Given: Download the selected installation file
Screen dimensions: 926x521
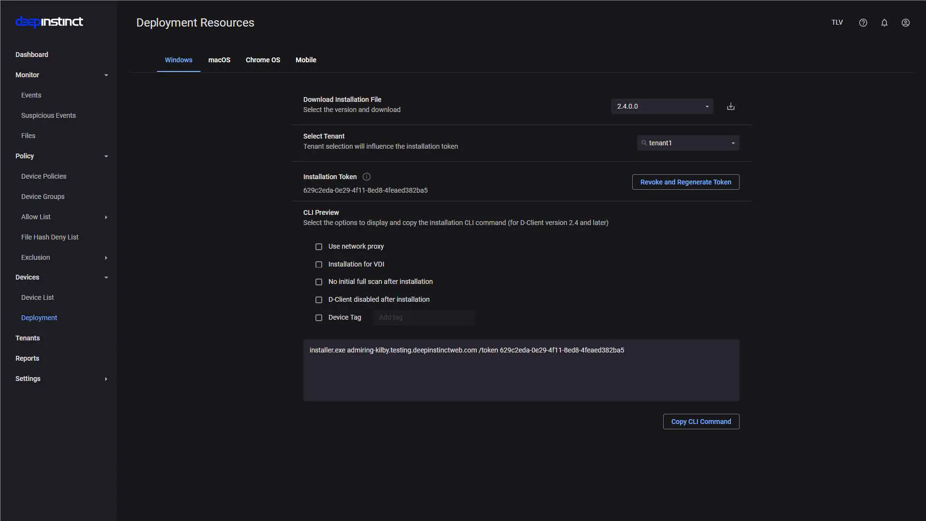Looking at the screenshot, I should coord(730,106).
